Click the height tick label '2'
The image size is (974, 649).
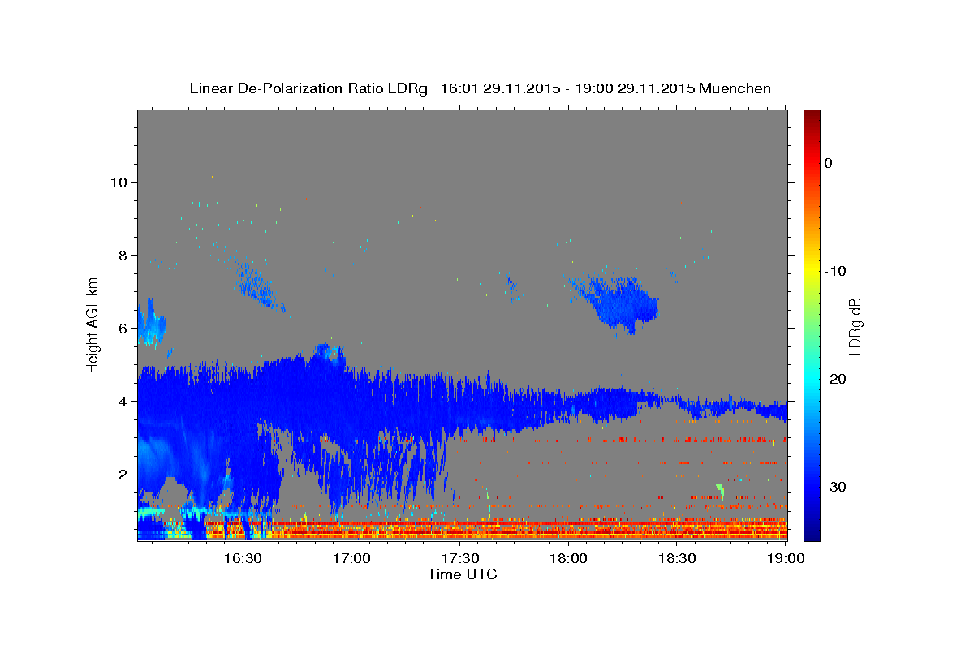(123, 474)
